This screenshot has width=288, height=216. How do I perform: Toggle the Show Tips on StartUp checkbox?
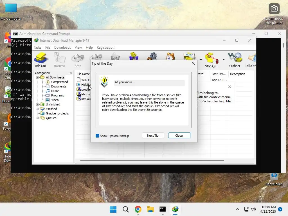point(97,136)
